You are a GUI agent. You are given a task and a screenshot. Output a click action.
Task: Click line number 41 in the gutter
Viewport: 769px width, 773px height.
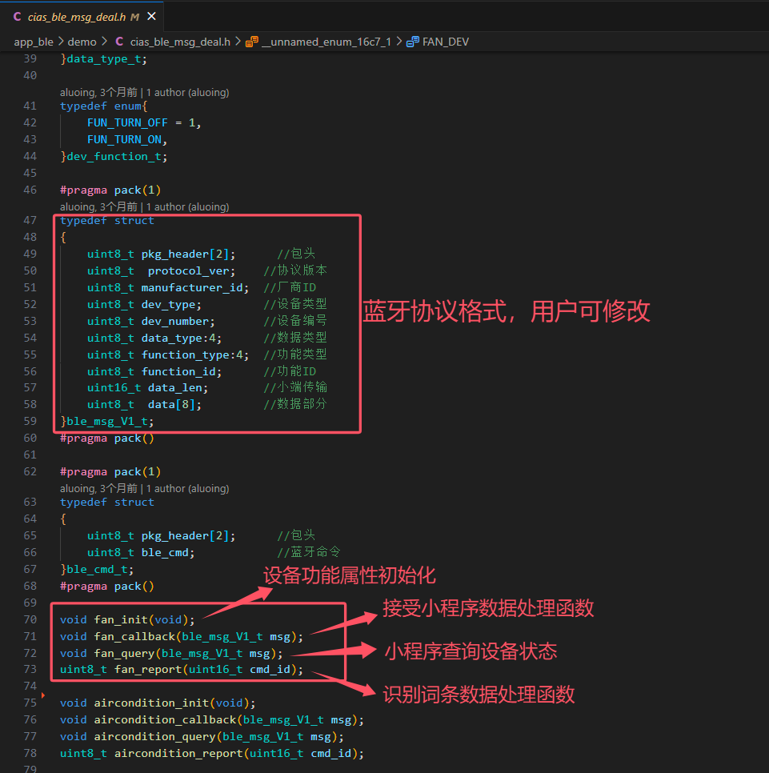(30, 106)
